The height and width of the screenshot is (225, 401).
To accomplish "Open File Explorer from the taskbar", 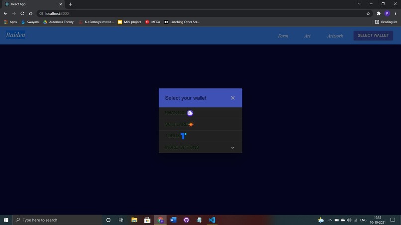I will 134,220.
